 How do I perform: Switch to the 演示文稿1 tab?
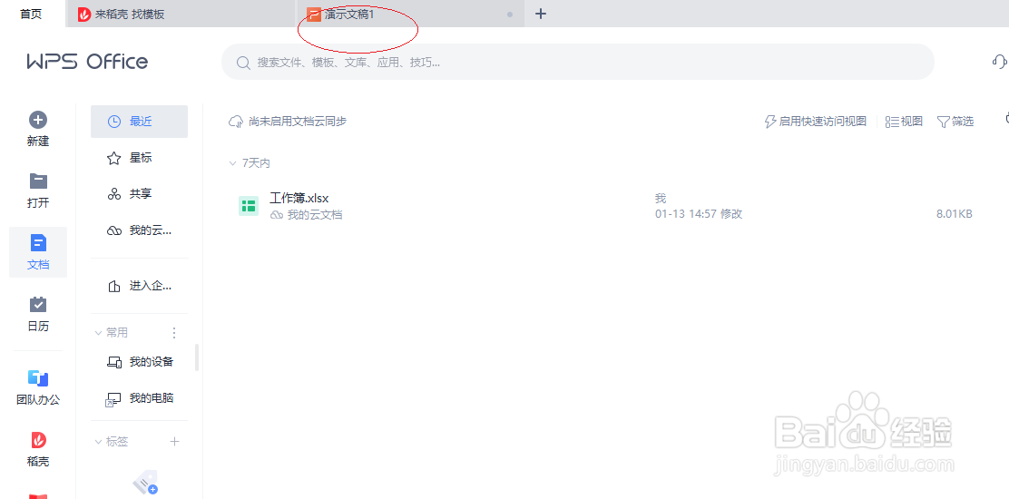coord(409,14)
